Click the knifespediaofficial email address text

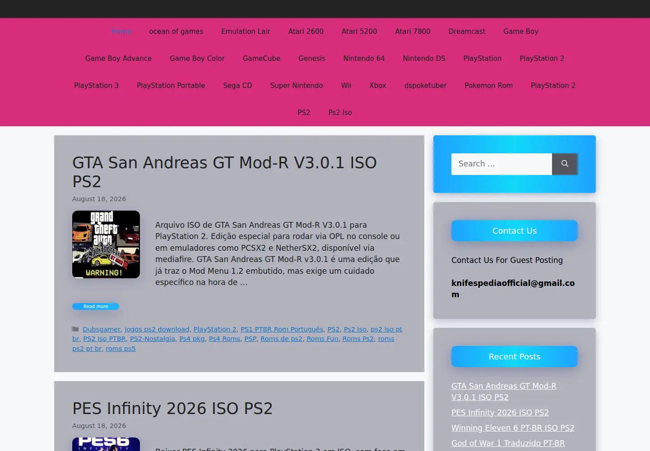[x=513, y=289]
